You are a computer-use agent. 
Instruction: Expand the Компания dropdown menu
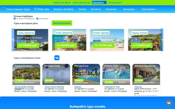[112, 9]
